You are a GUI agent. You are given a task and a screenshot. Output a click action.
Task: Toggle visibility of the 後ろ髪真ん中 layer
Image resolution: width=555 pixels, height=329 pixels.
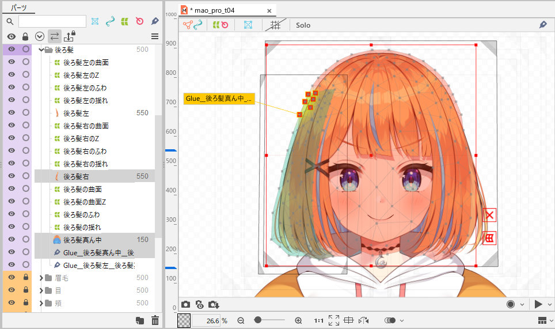coord(11,239)
